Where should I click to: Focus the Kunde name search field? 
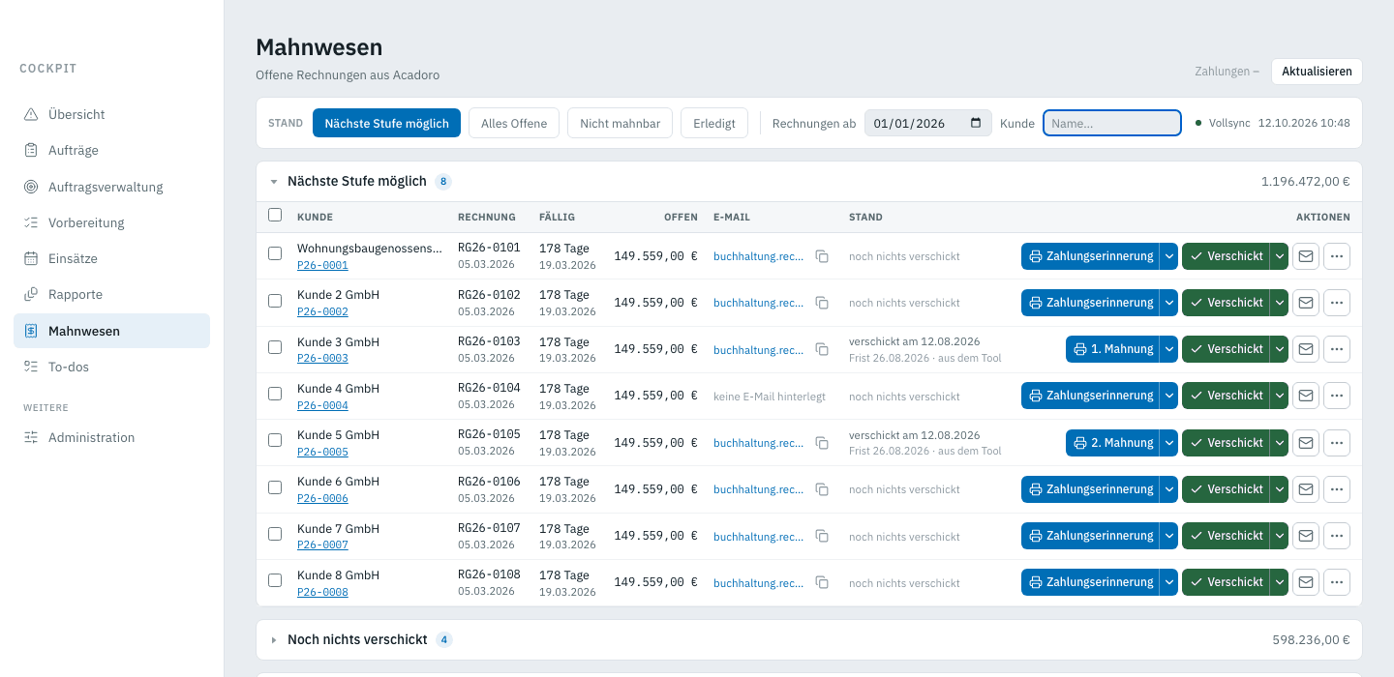point(1112,123)
